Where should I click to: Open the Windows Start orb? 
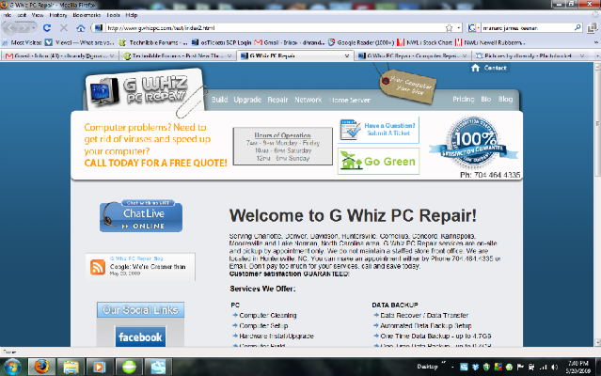point(12,367)
